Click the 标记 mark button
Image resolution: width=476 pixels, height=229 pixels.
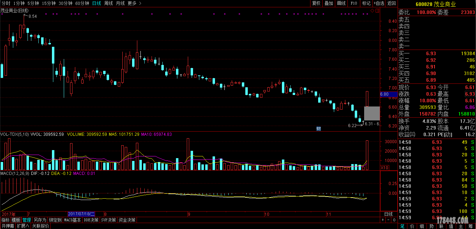click(366, 3)
